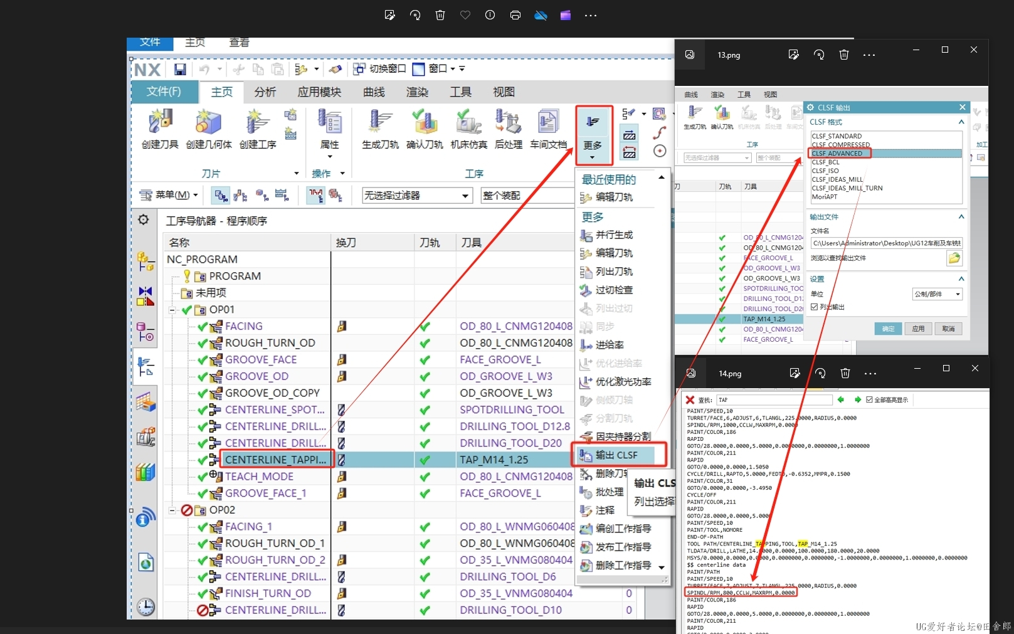Click the green find-previous arrow in 14.png
This screenshot has height=634, width=1014.
click(x=841, y=399)
